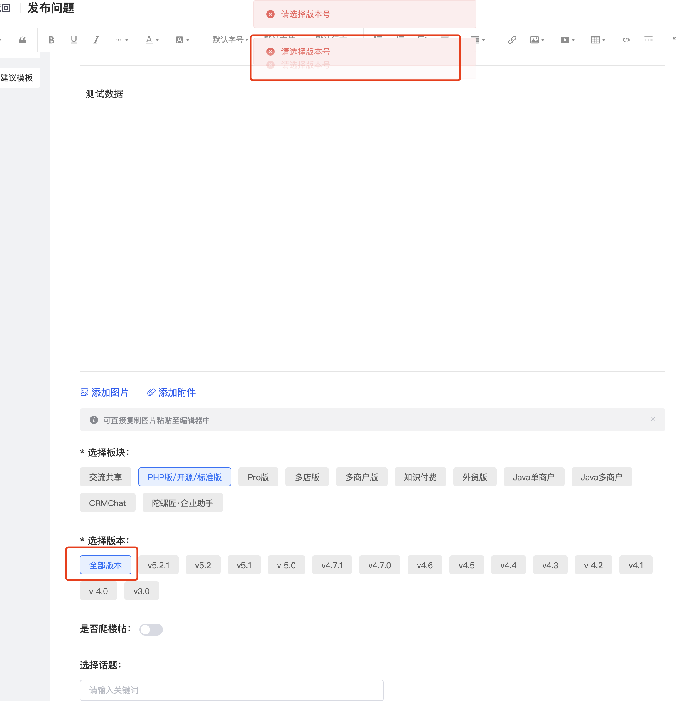Select the v5.2.1 version tag
This screenshot has width=676, height=701.
[158, 565]
